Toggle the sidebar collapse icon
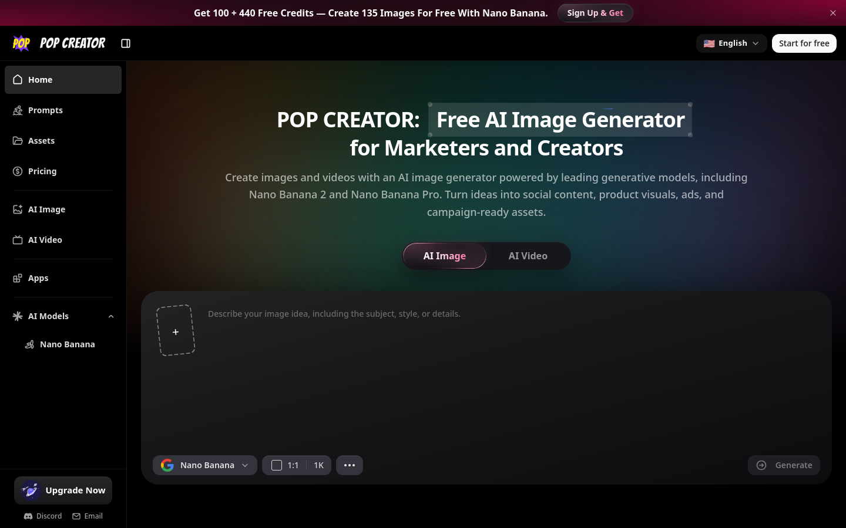The width and height of the screenshot is (846, 528). 126,43
